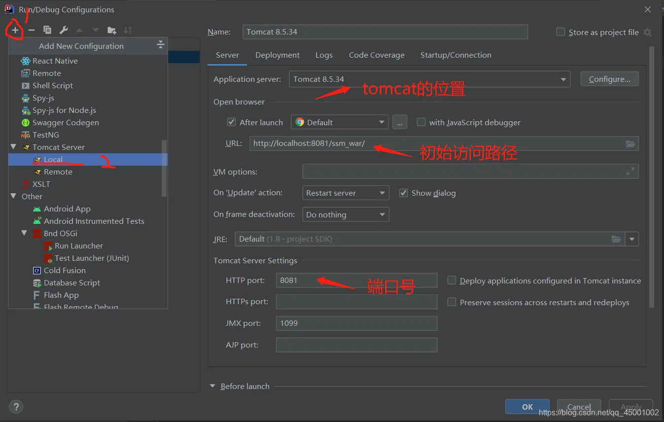Toggle Store as project file checkbox
Screen dimensions: 664x422
click(x=560, y=32)
